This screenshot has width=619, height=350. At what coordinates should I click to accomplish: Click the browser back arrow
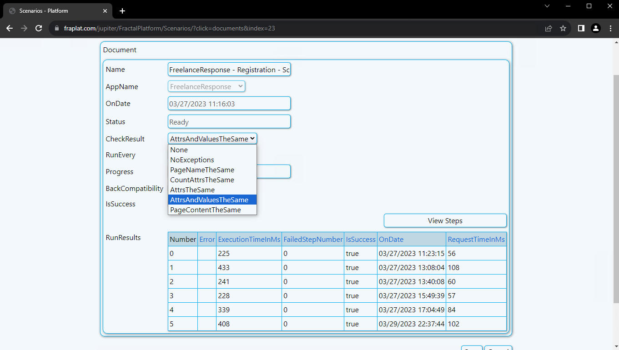pyautogui.click(x=10, y=28)
